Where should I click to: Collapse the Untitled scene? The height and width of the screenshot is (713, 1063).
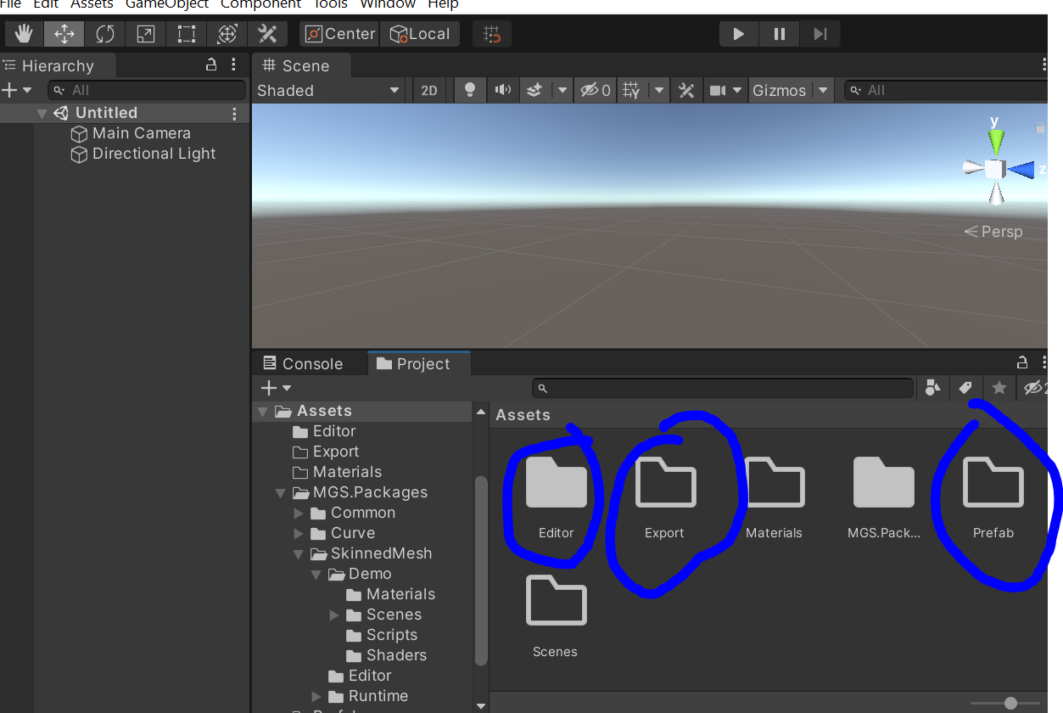[x=42, y=113]
